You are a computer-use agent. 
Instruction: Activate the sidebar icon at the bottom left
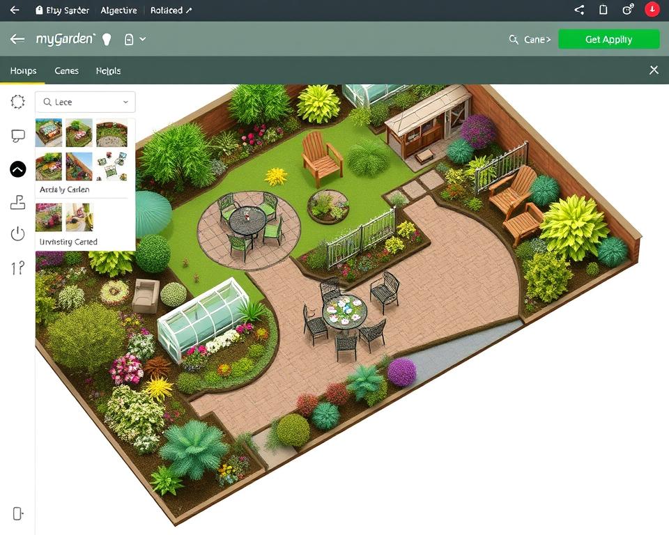(18, 513)
